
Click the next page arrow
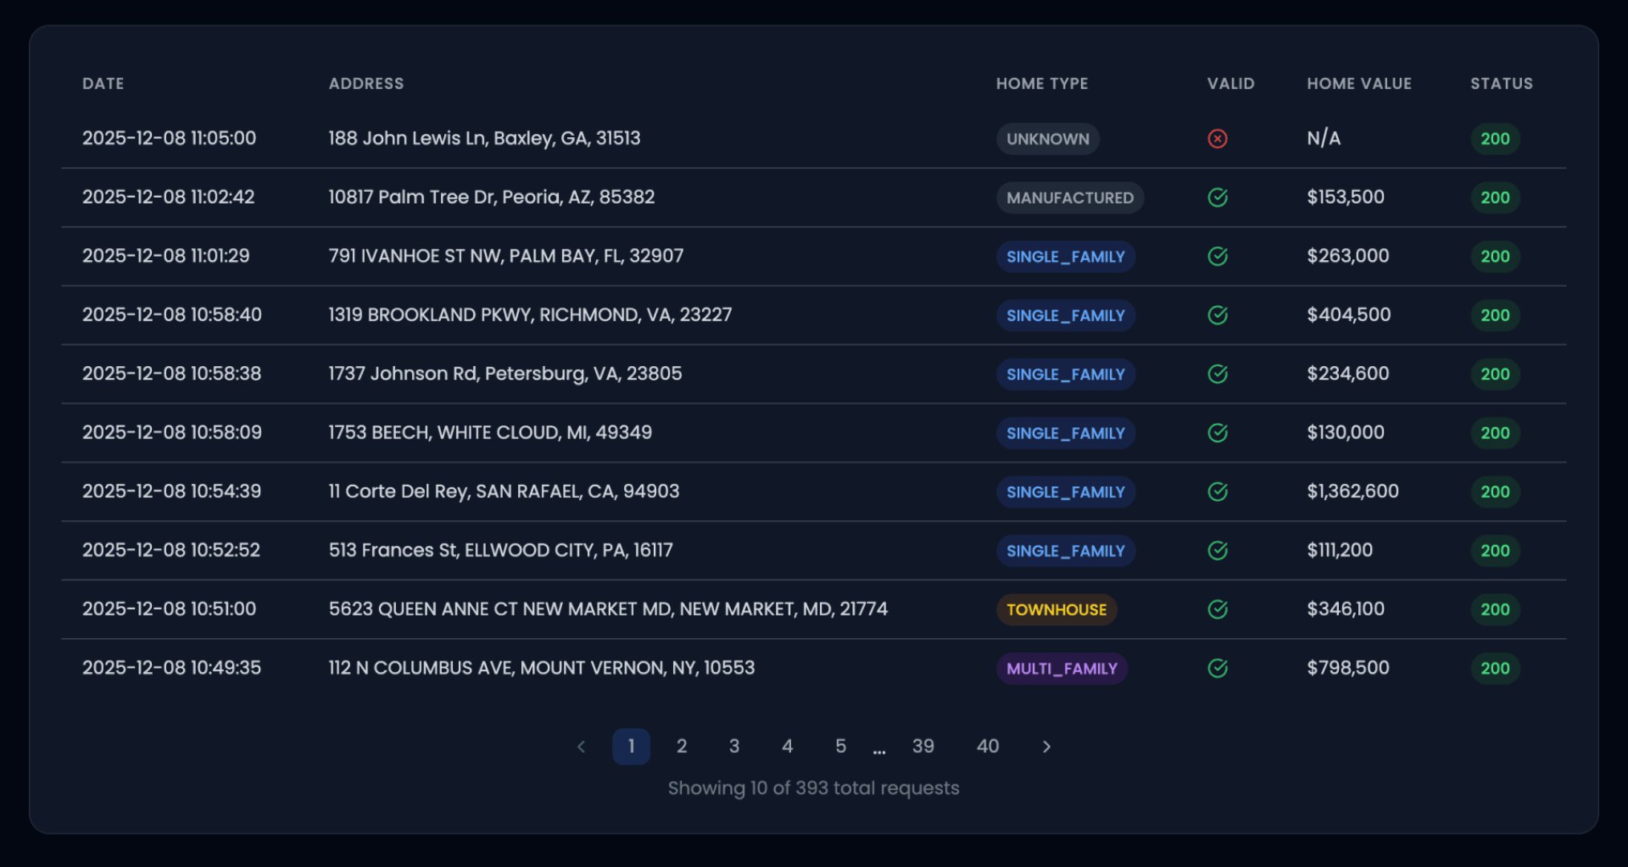1047,746
